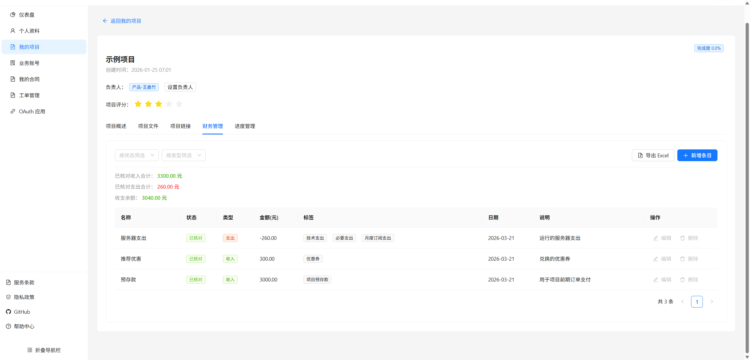The image size is (750, 360).
Task: Collapse the navigation sidebar
Action: [44, 350]
